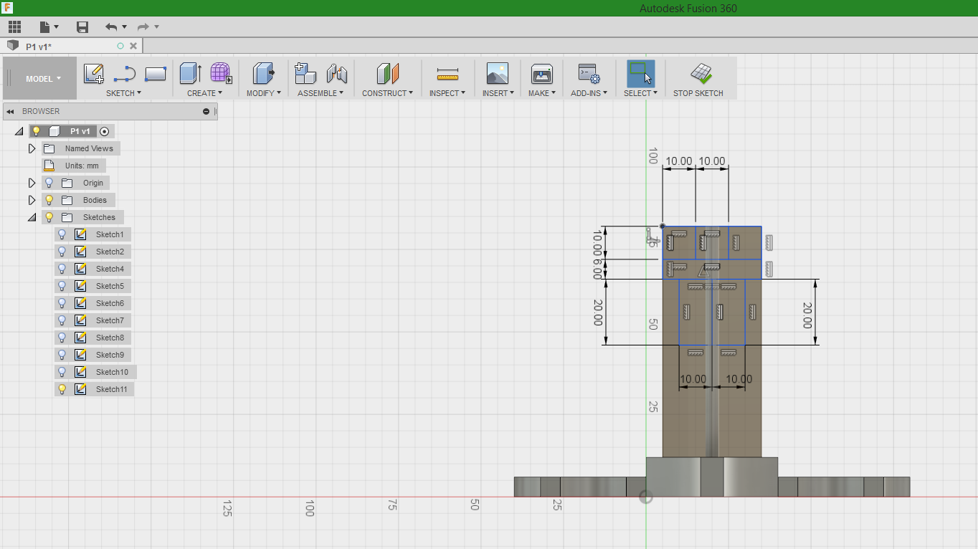Click the Units: mm document icon
Image resolution: width=978 pixels, height=549 pixels.
tap(49, 166)
